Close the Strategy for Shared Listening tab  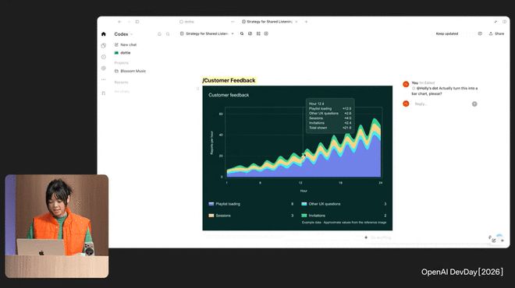coord(297,22)
